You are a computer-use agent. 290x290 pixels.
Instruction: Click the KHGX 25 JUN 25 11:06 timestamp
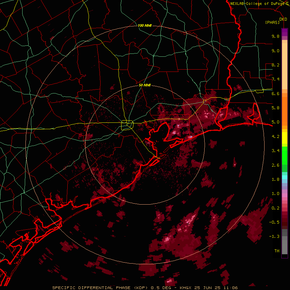(x=208, y=288)
